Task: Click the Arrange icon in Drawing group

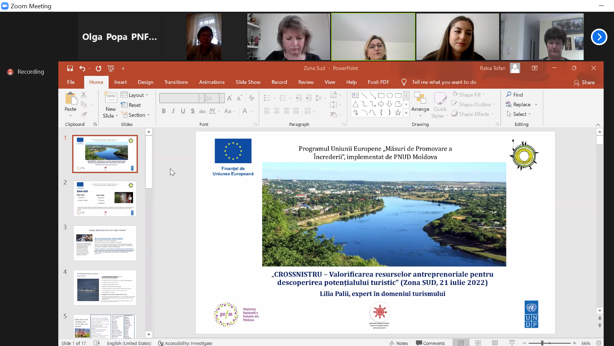Action: coord(420,98)
